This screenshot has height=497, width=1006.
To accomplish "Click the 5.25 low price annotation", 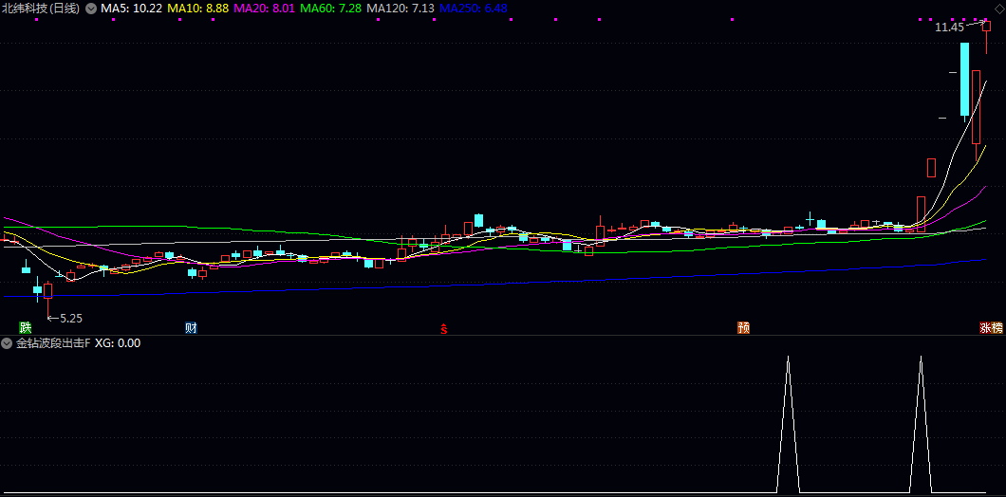I will 70,319.
